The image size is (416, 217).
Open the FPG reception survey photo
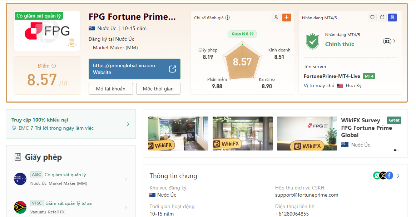pos(307,133)
